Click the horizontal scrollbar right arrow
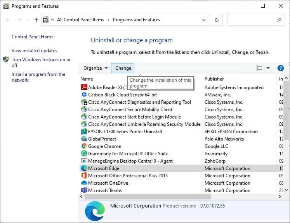The image size is (290, 223). (280, 197)
